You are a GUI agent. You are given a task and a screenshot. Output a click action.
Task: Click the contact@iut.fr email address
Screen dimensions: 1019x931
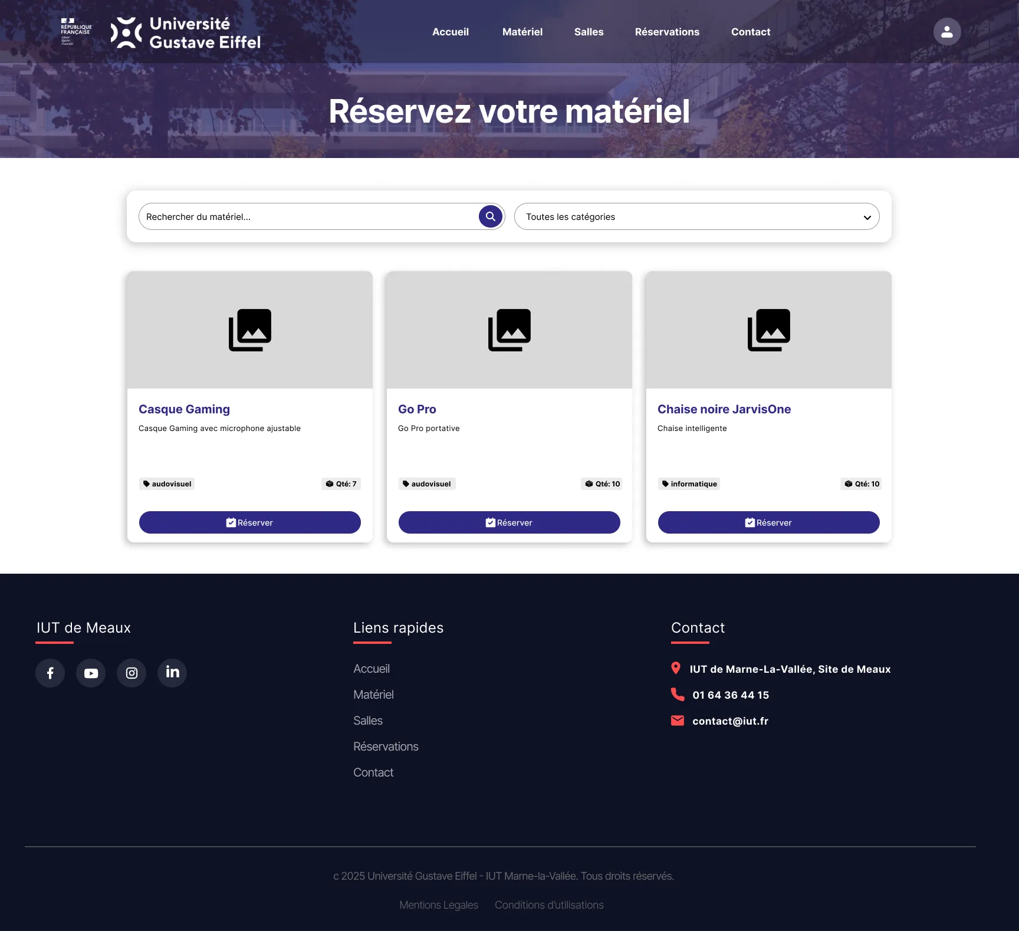(730, 721)
